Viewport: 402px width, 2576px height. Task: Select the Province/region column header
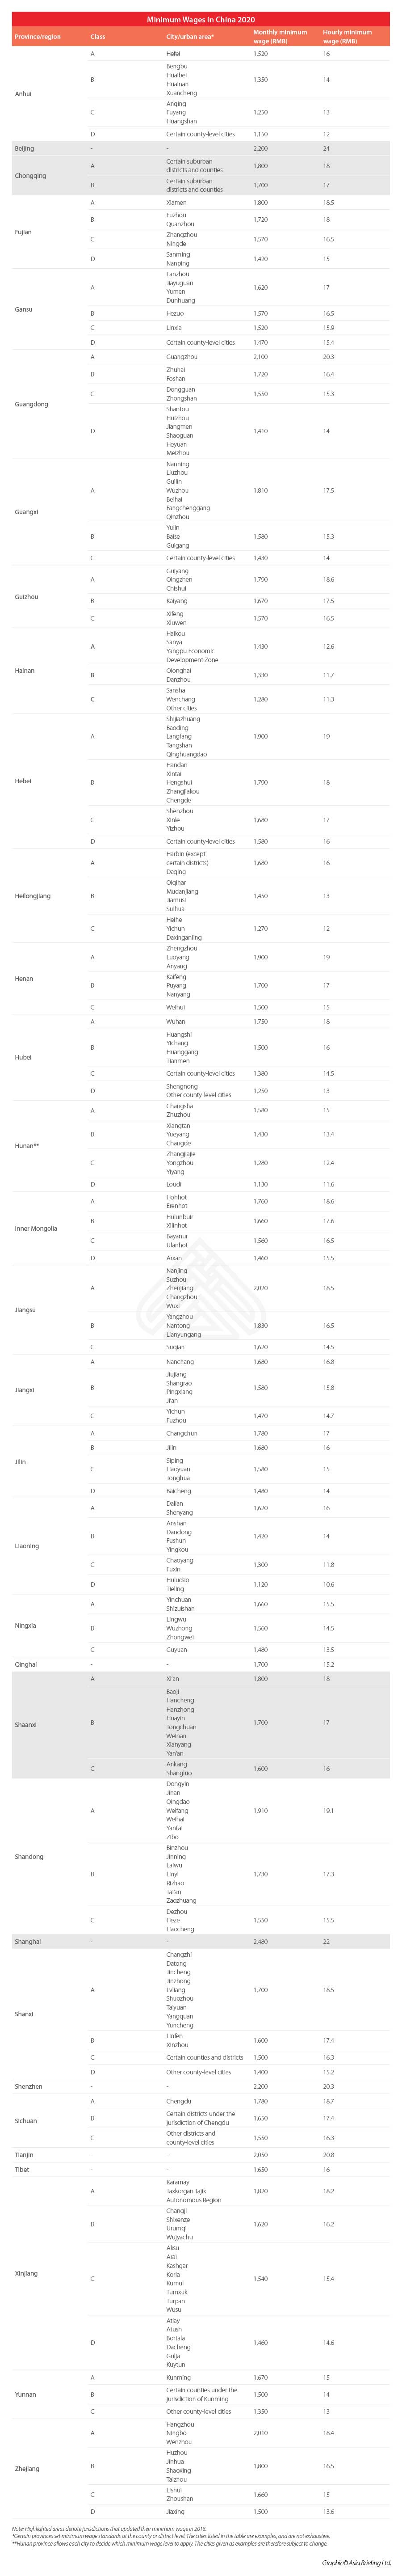pos(38,37)
